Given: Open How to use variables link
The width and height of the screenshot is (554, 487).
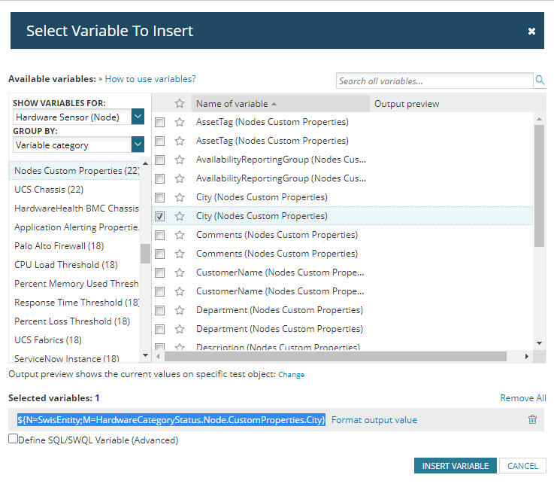Looking at the screenshot, I should (150, 78).
